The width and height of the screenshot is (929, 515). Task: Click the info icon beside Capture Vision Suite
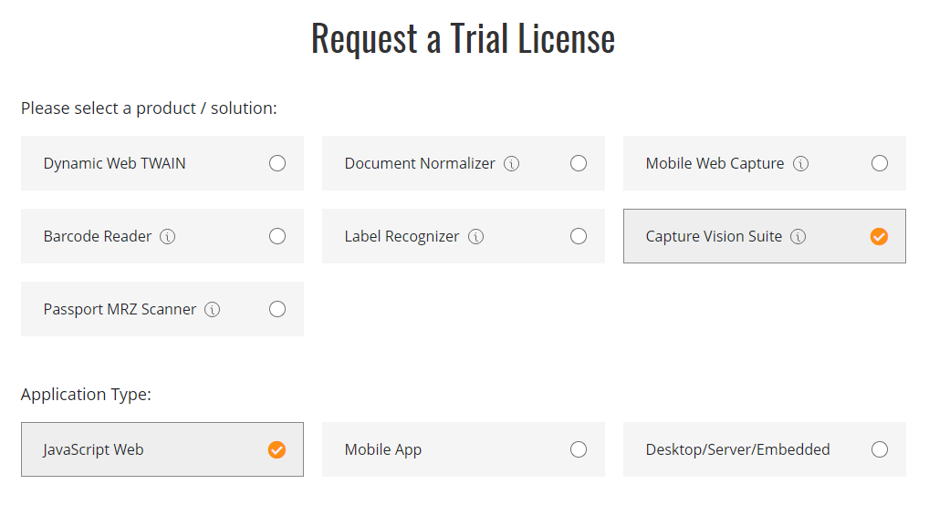click(x=799, y=237)
